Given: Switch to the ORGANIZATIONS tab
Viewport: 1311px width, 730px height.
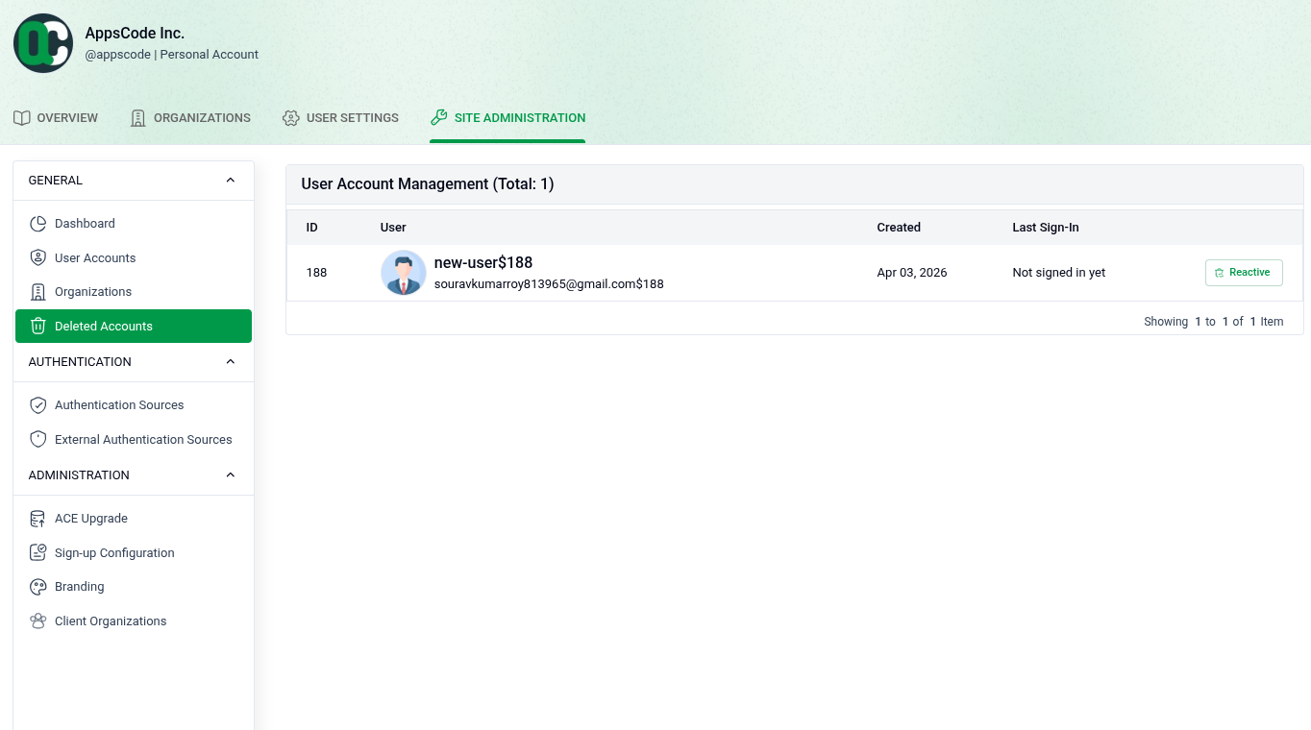Looking at the screenshot, I should click(189, 117).
